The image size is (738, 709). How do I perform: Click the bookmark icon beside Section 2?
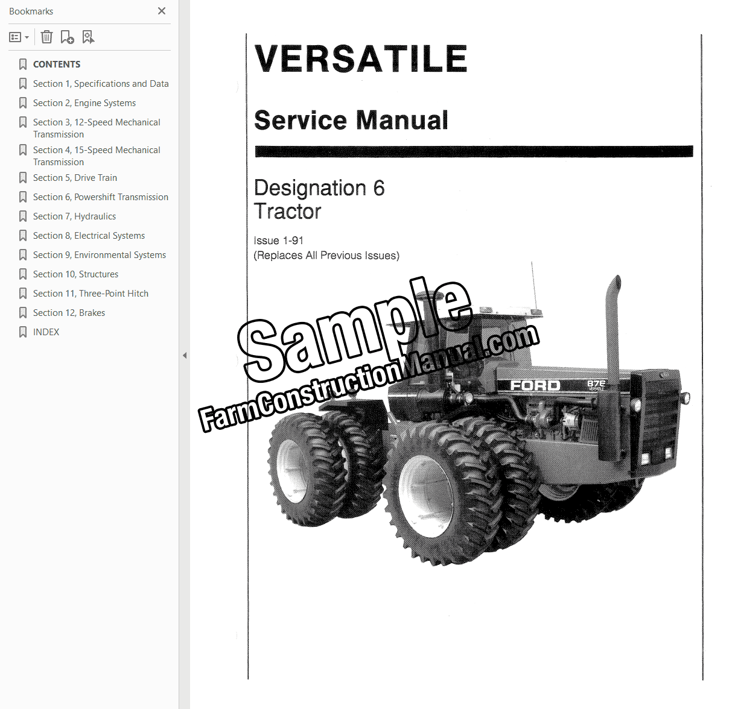click(23, 103)
